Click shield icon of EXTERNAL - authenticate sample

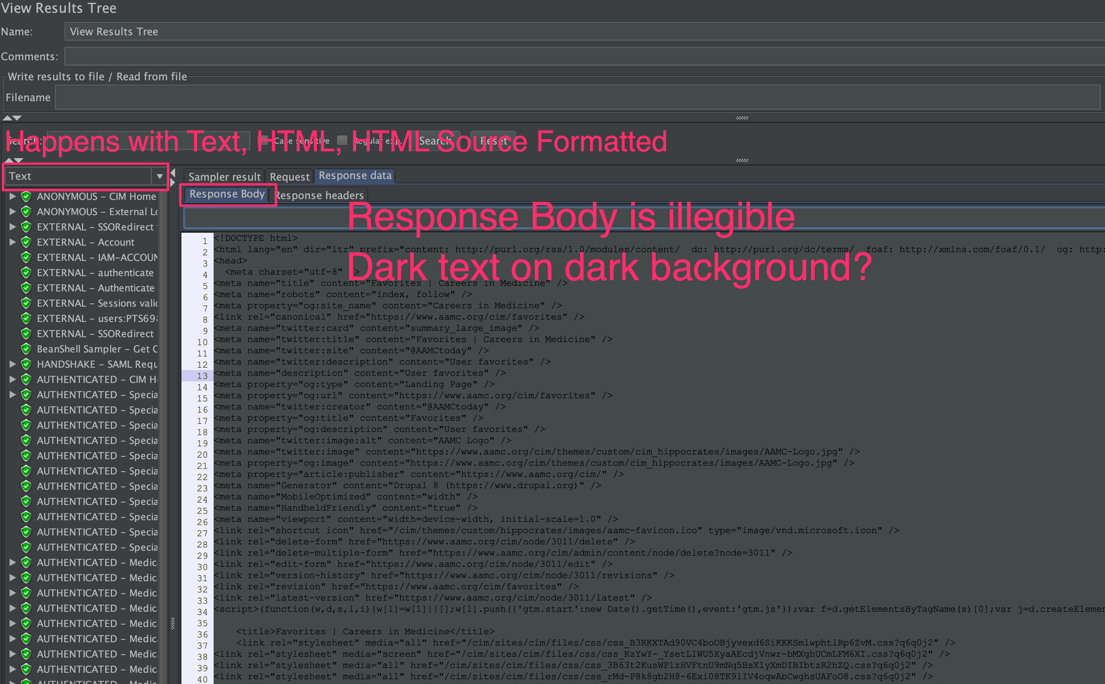[26, 273]
